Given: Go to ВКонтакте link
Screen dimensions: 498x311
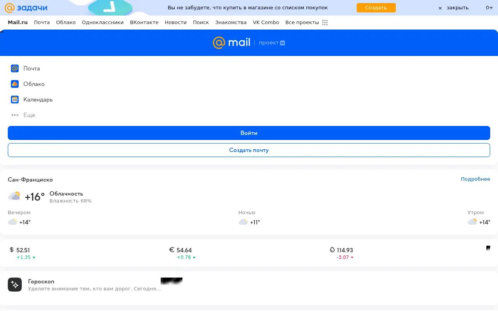Looking at the screenshot, I should coord(144,23).
